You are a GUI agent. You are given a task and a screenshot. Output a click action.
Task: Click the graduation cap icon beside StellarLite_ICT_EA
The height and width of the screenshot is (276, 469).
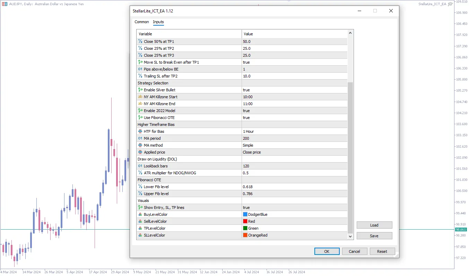click(450, 4)
